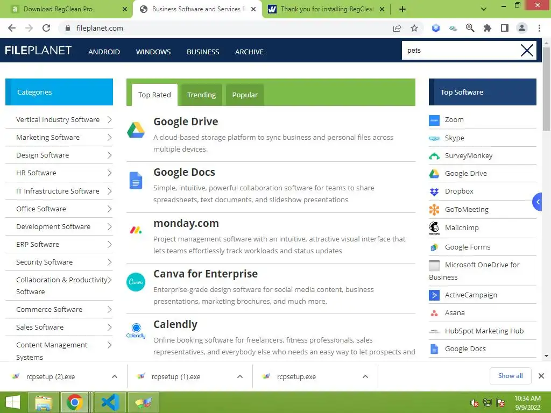This screenshot has width=551, height=413.
Task: Open the BUSINESS menu item
Action: (x=203, y=52)
